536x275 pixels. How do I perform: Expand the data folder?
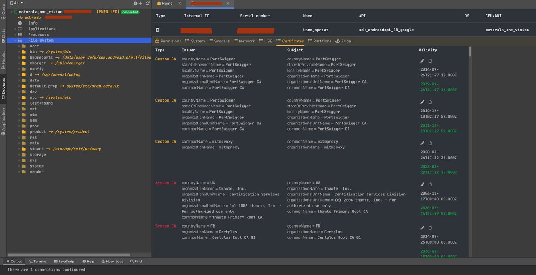[x=19, y=80]
